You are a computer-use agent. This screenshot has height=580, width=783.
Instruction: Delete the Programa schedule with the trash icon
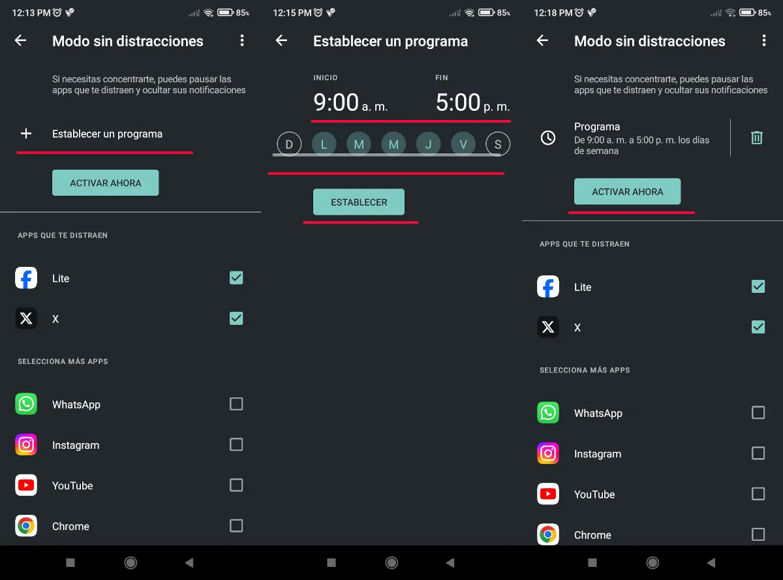pyautogui.click(x=756, y=138)
